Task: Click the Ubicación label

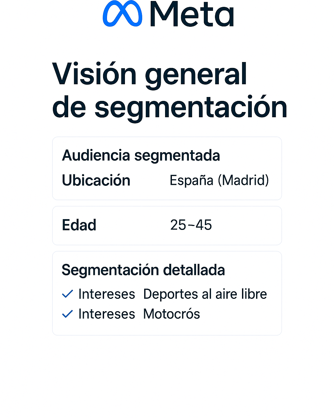Action: 96,180
